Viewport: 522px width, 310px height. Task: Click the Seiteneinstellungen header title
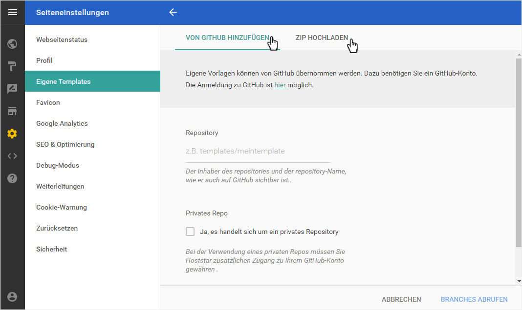tap(72, 13)
